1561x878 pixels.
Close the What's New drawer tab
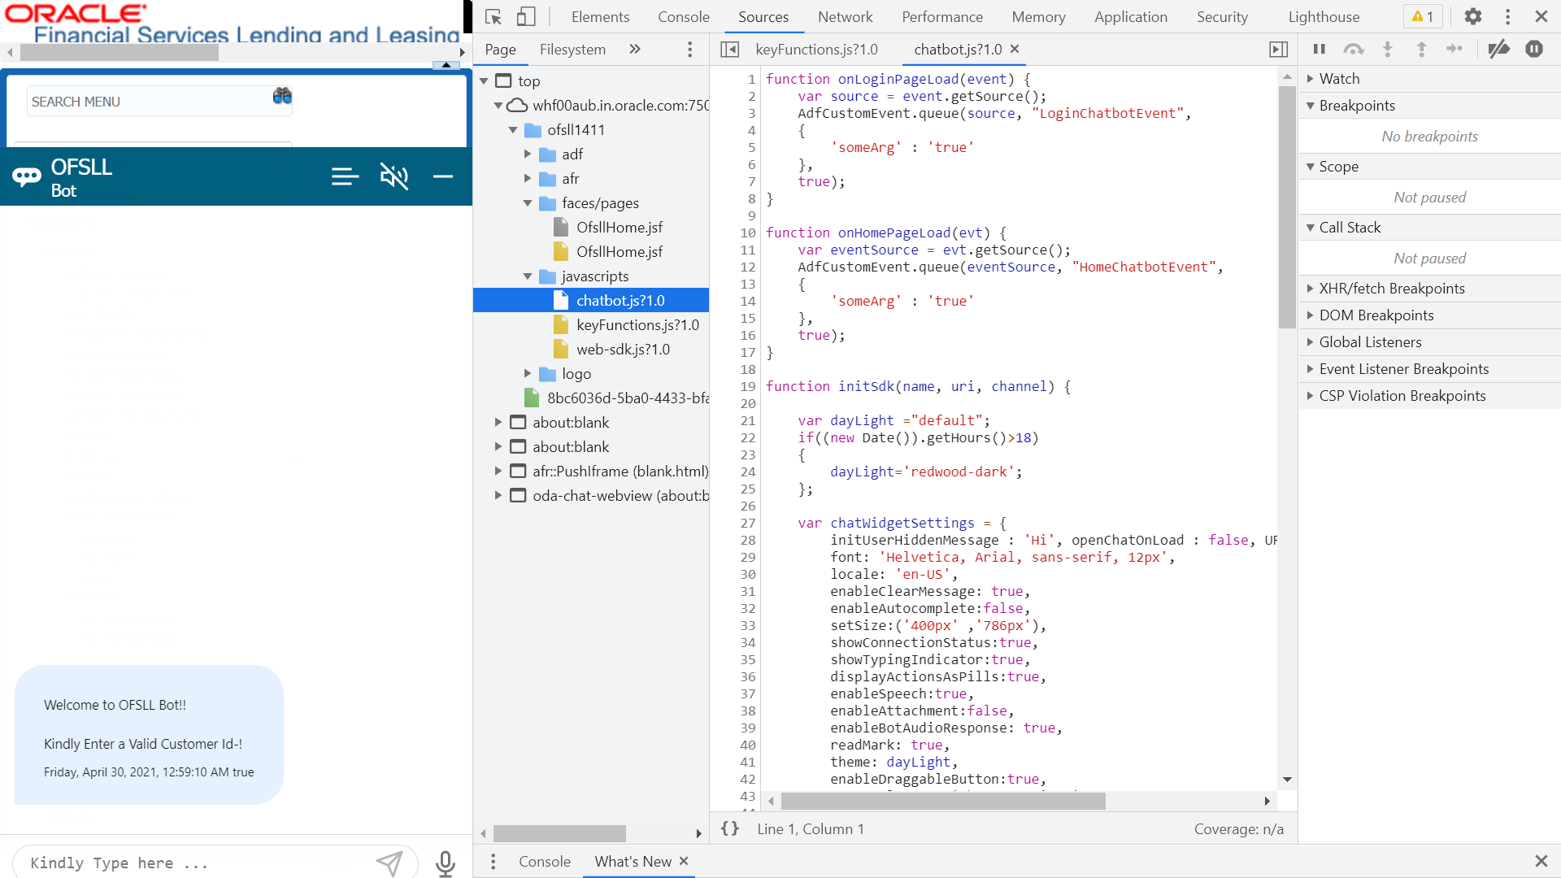click(684, 861)
